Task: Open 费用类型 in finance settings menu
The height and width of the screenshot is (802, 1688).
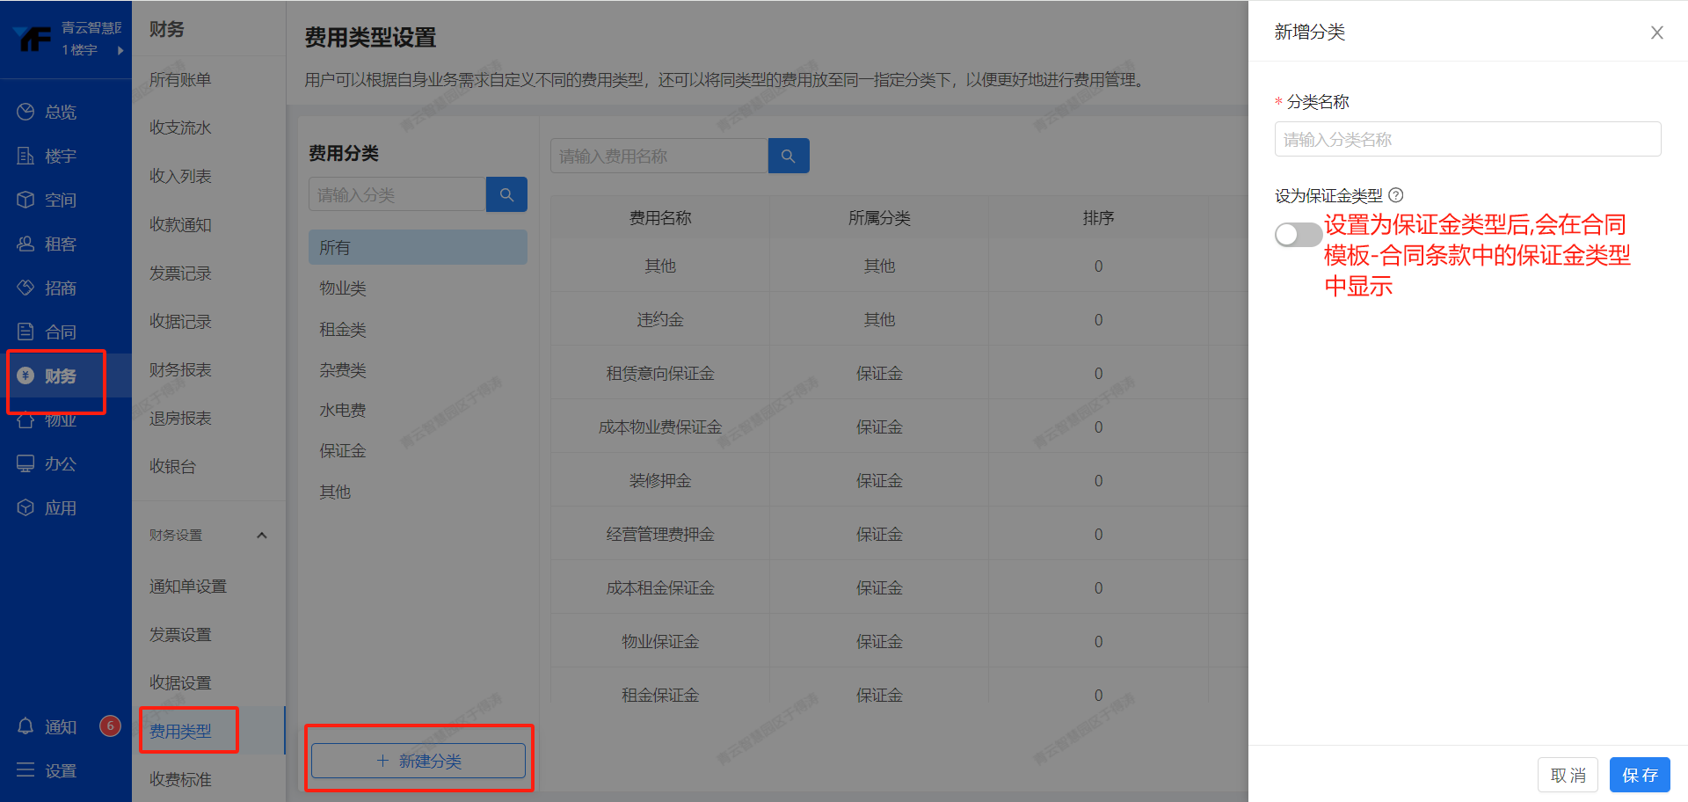Action: (x=180, y=731)
